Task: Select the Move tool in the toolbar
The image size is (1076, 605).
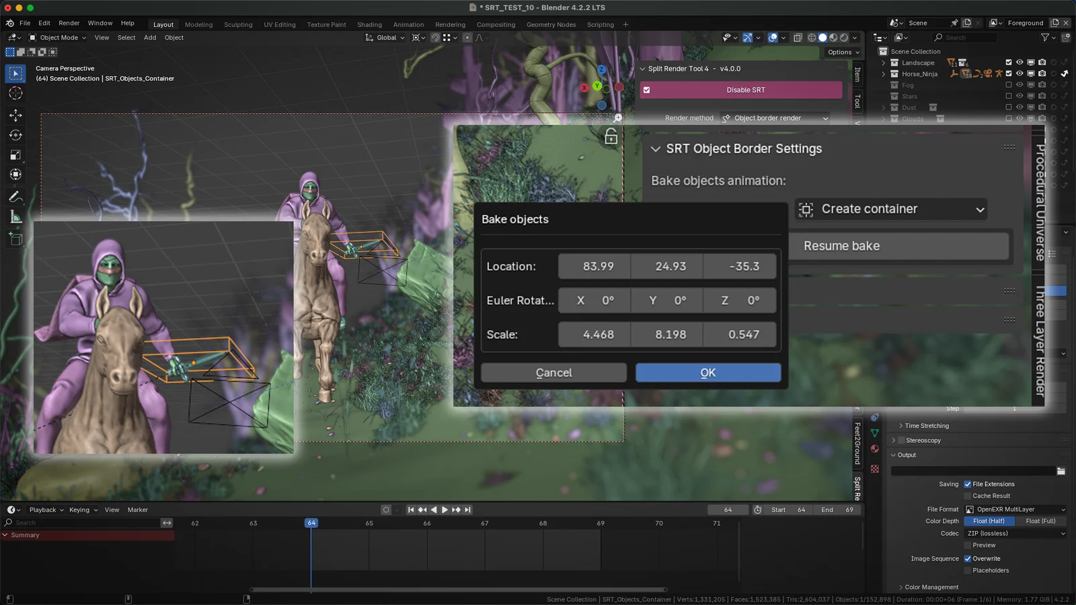Action: (15, 114)
